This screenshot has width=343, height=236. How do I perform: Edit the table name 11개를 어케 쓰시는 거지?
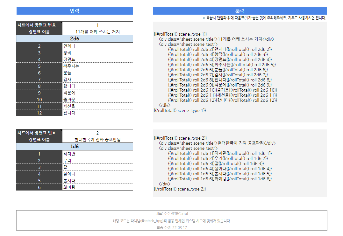pyautogui.click(x=97, y=31)
